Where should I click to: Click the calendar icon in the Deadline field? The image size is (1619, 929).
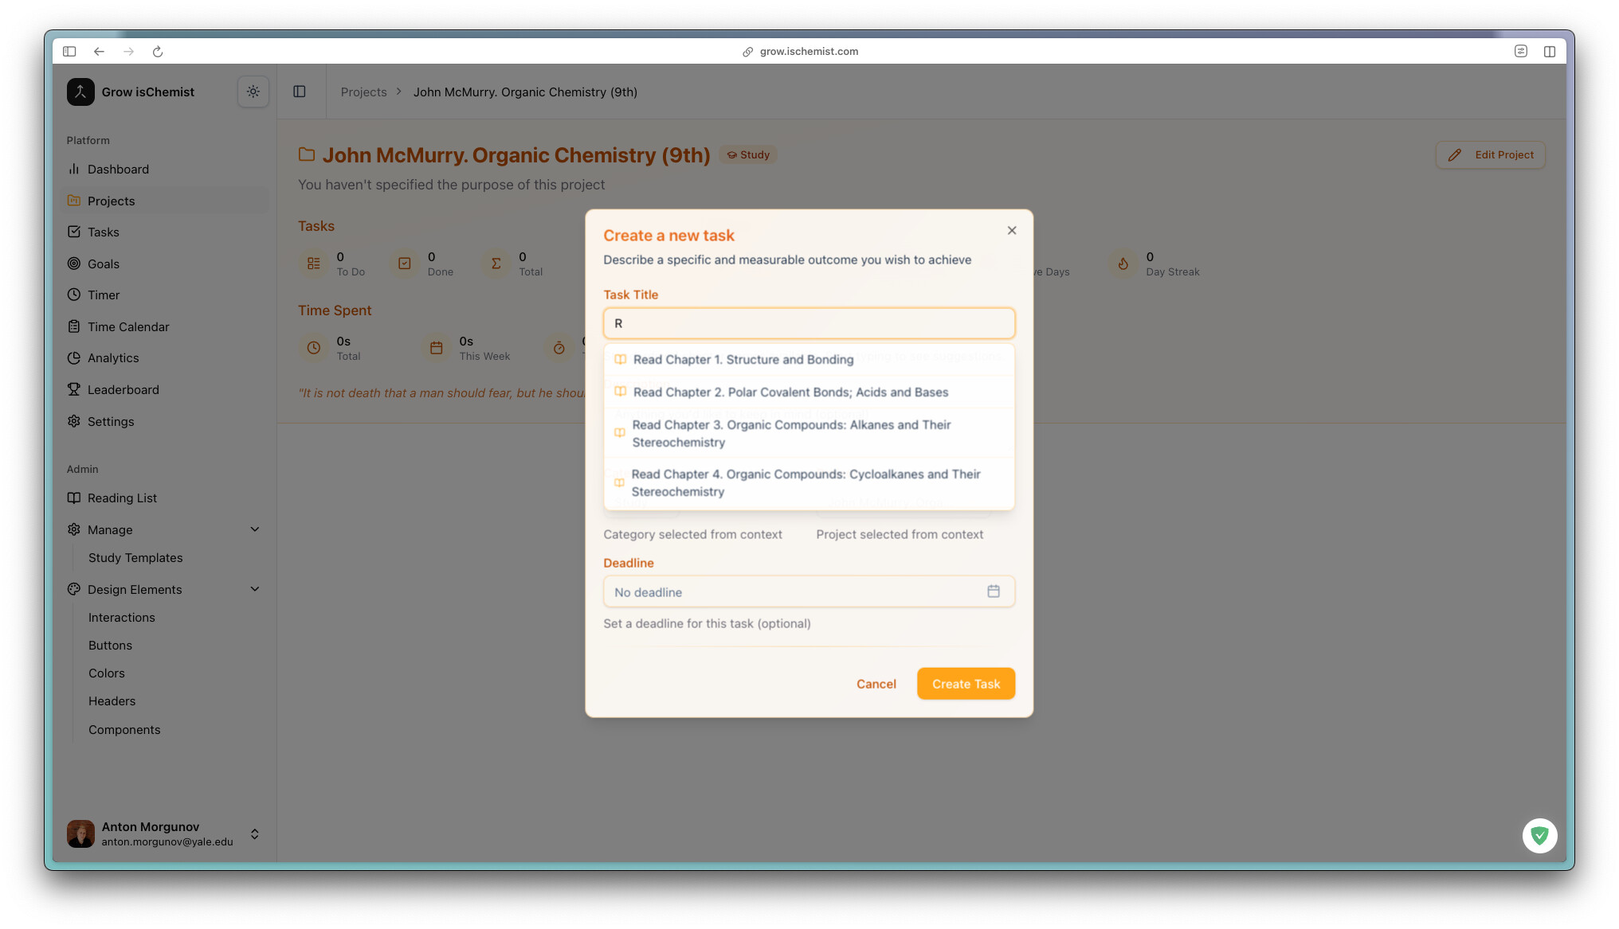tap(993, 591)
